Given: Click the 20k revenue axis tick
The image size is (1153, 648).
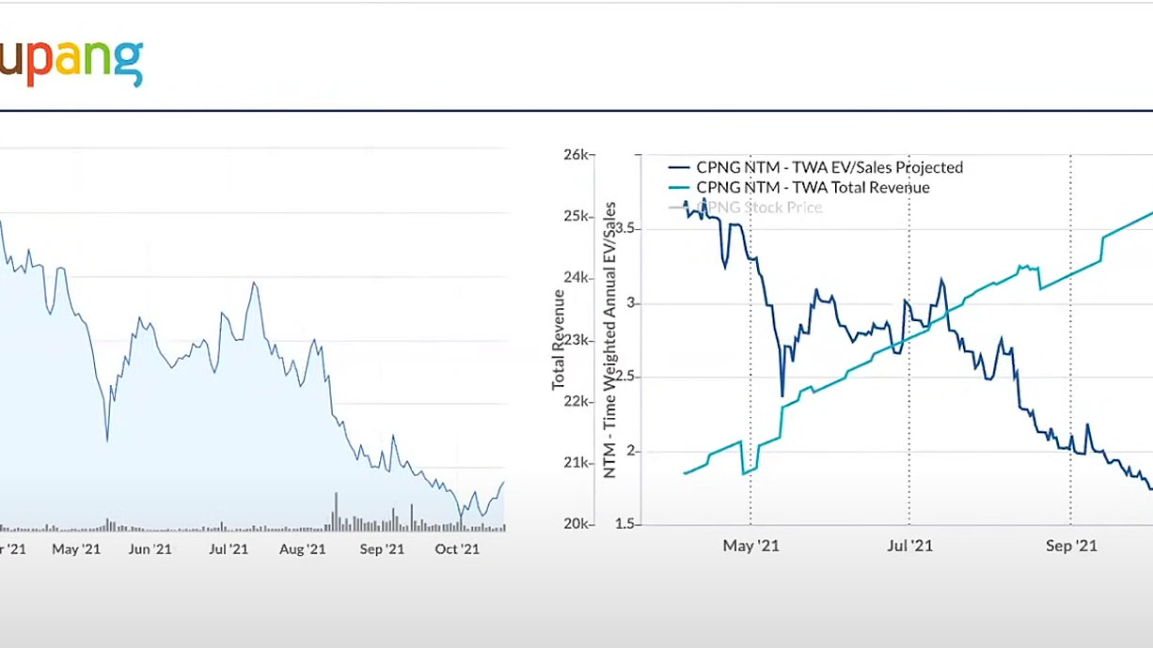Looking at the screenshot, I should coord(576,524).
